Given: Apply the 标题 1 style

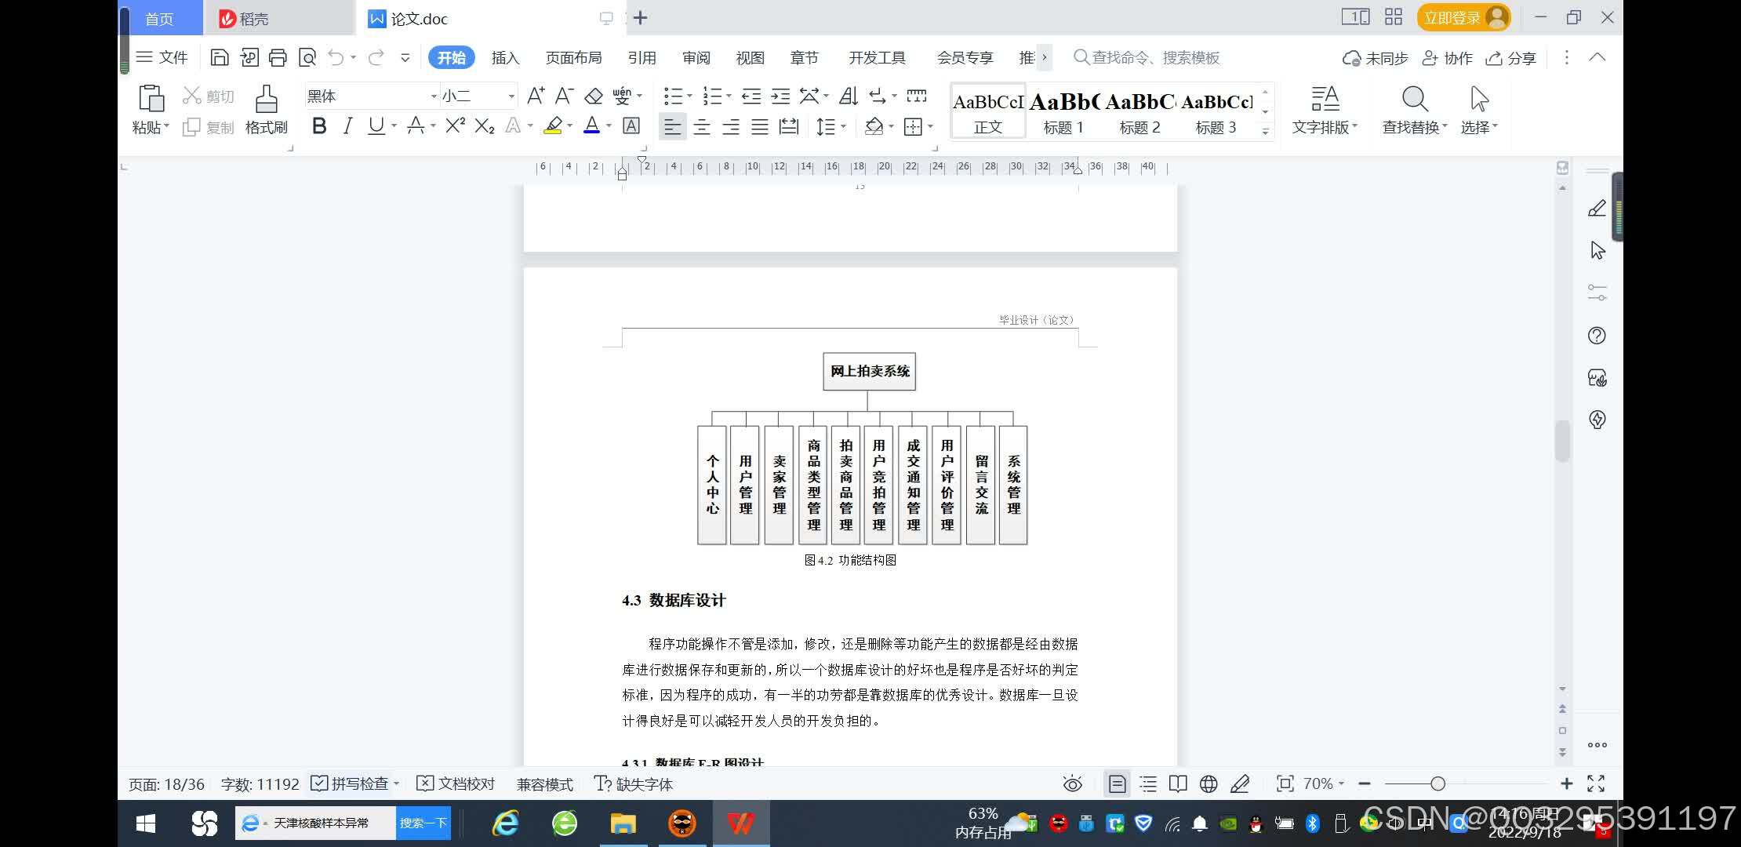Looking at the screenshot, I should [1063, 112].
